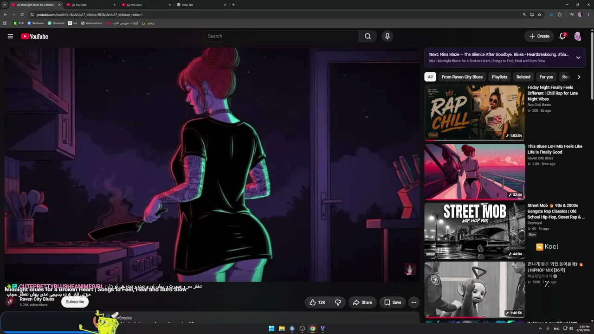This screenshot has height=334, width=594.
Task: View site information icon in address bar
Action: 32,14
